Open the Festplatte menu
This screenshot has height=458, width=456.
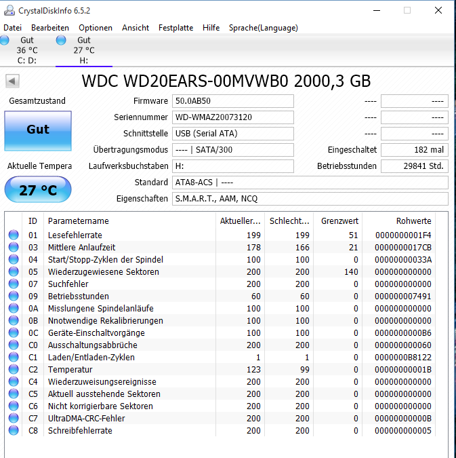[175, 28]
